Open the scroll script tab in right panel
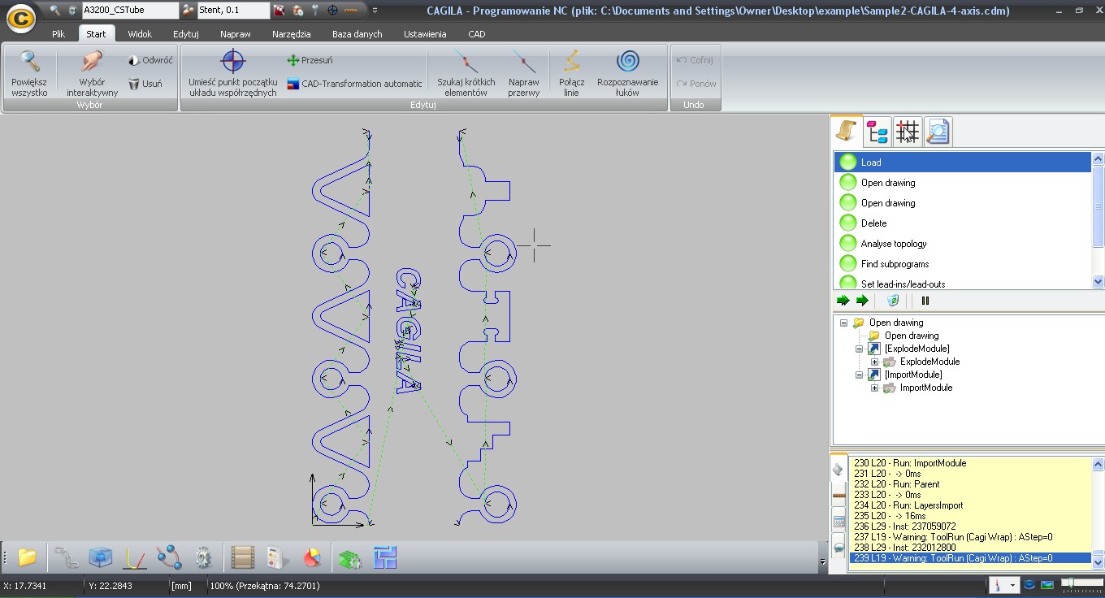 pos(847,131)
